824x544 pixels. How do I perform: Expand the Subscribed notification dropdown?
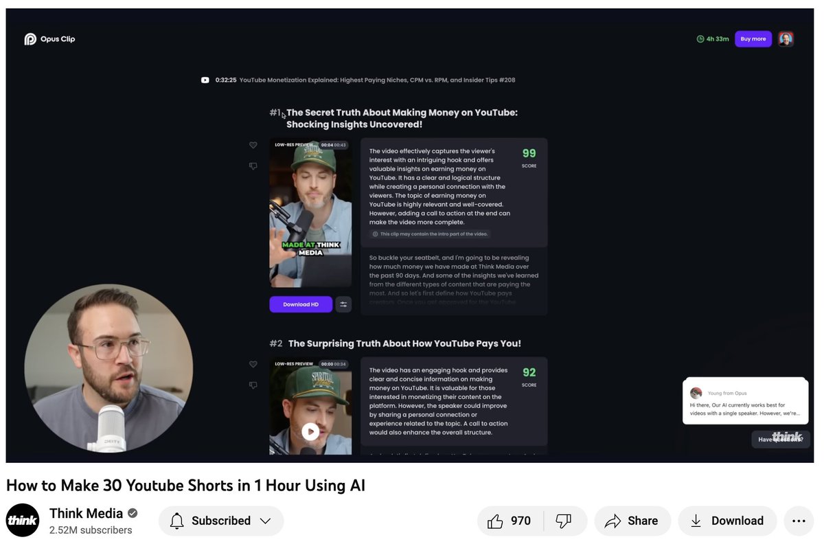(x=265, y=521)
